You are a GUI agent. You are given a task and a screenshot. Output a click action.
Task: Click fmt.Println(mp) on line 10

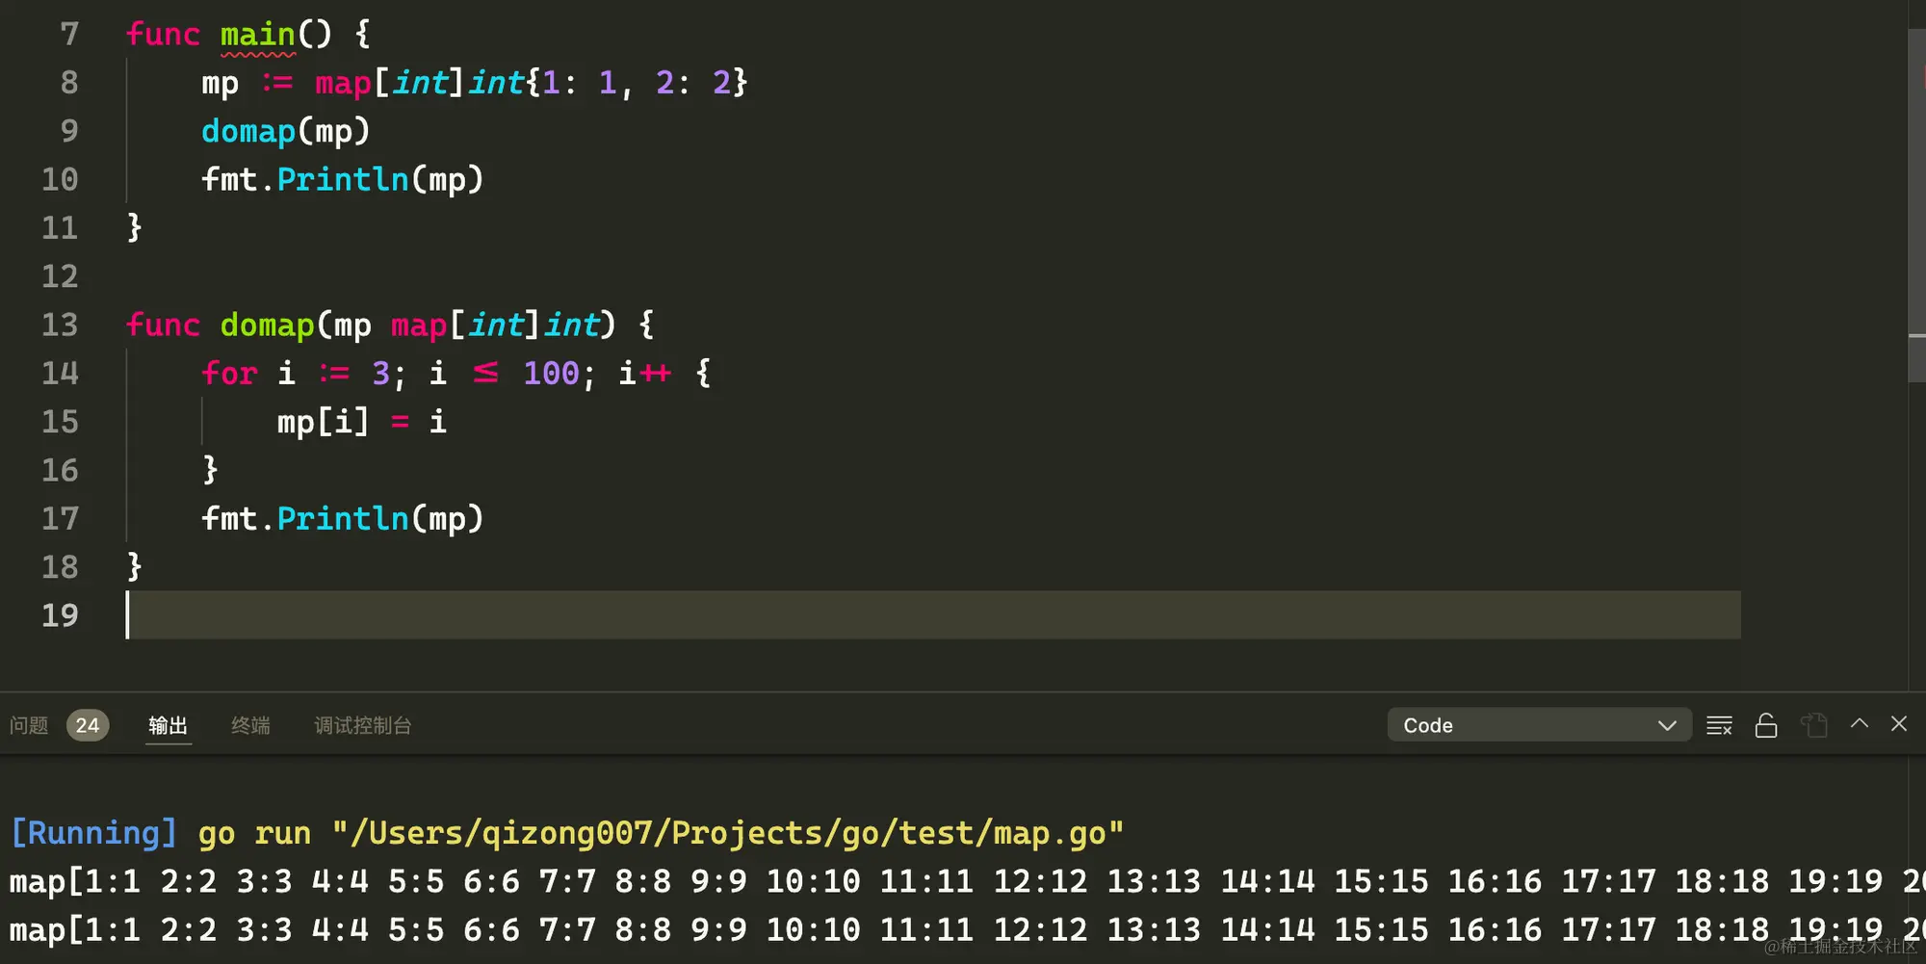(x=342, y=179)
